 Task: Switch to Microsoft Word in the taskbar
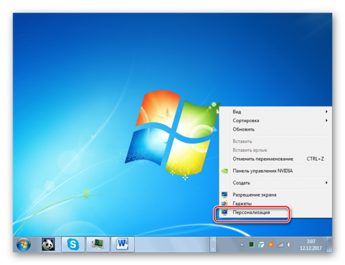[x=122, y=244]
